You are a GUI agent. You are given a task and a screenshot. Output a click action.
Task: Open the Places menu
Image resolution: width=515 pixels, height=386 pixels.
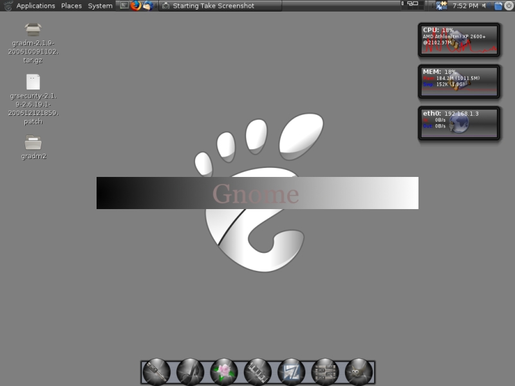[x=71, y=6]
